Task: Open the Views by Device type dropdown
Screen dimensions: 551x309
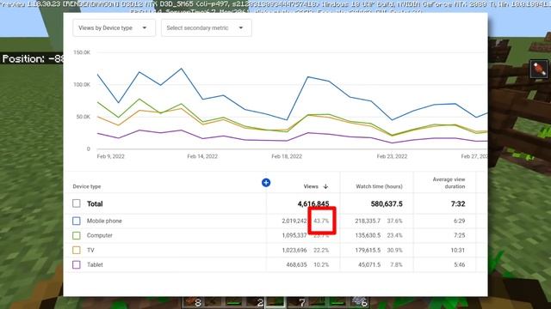Action: [x=114, y=28]
